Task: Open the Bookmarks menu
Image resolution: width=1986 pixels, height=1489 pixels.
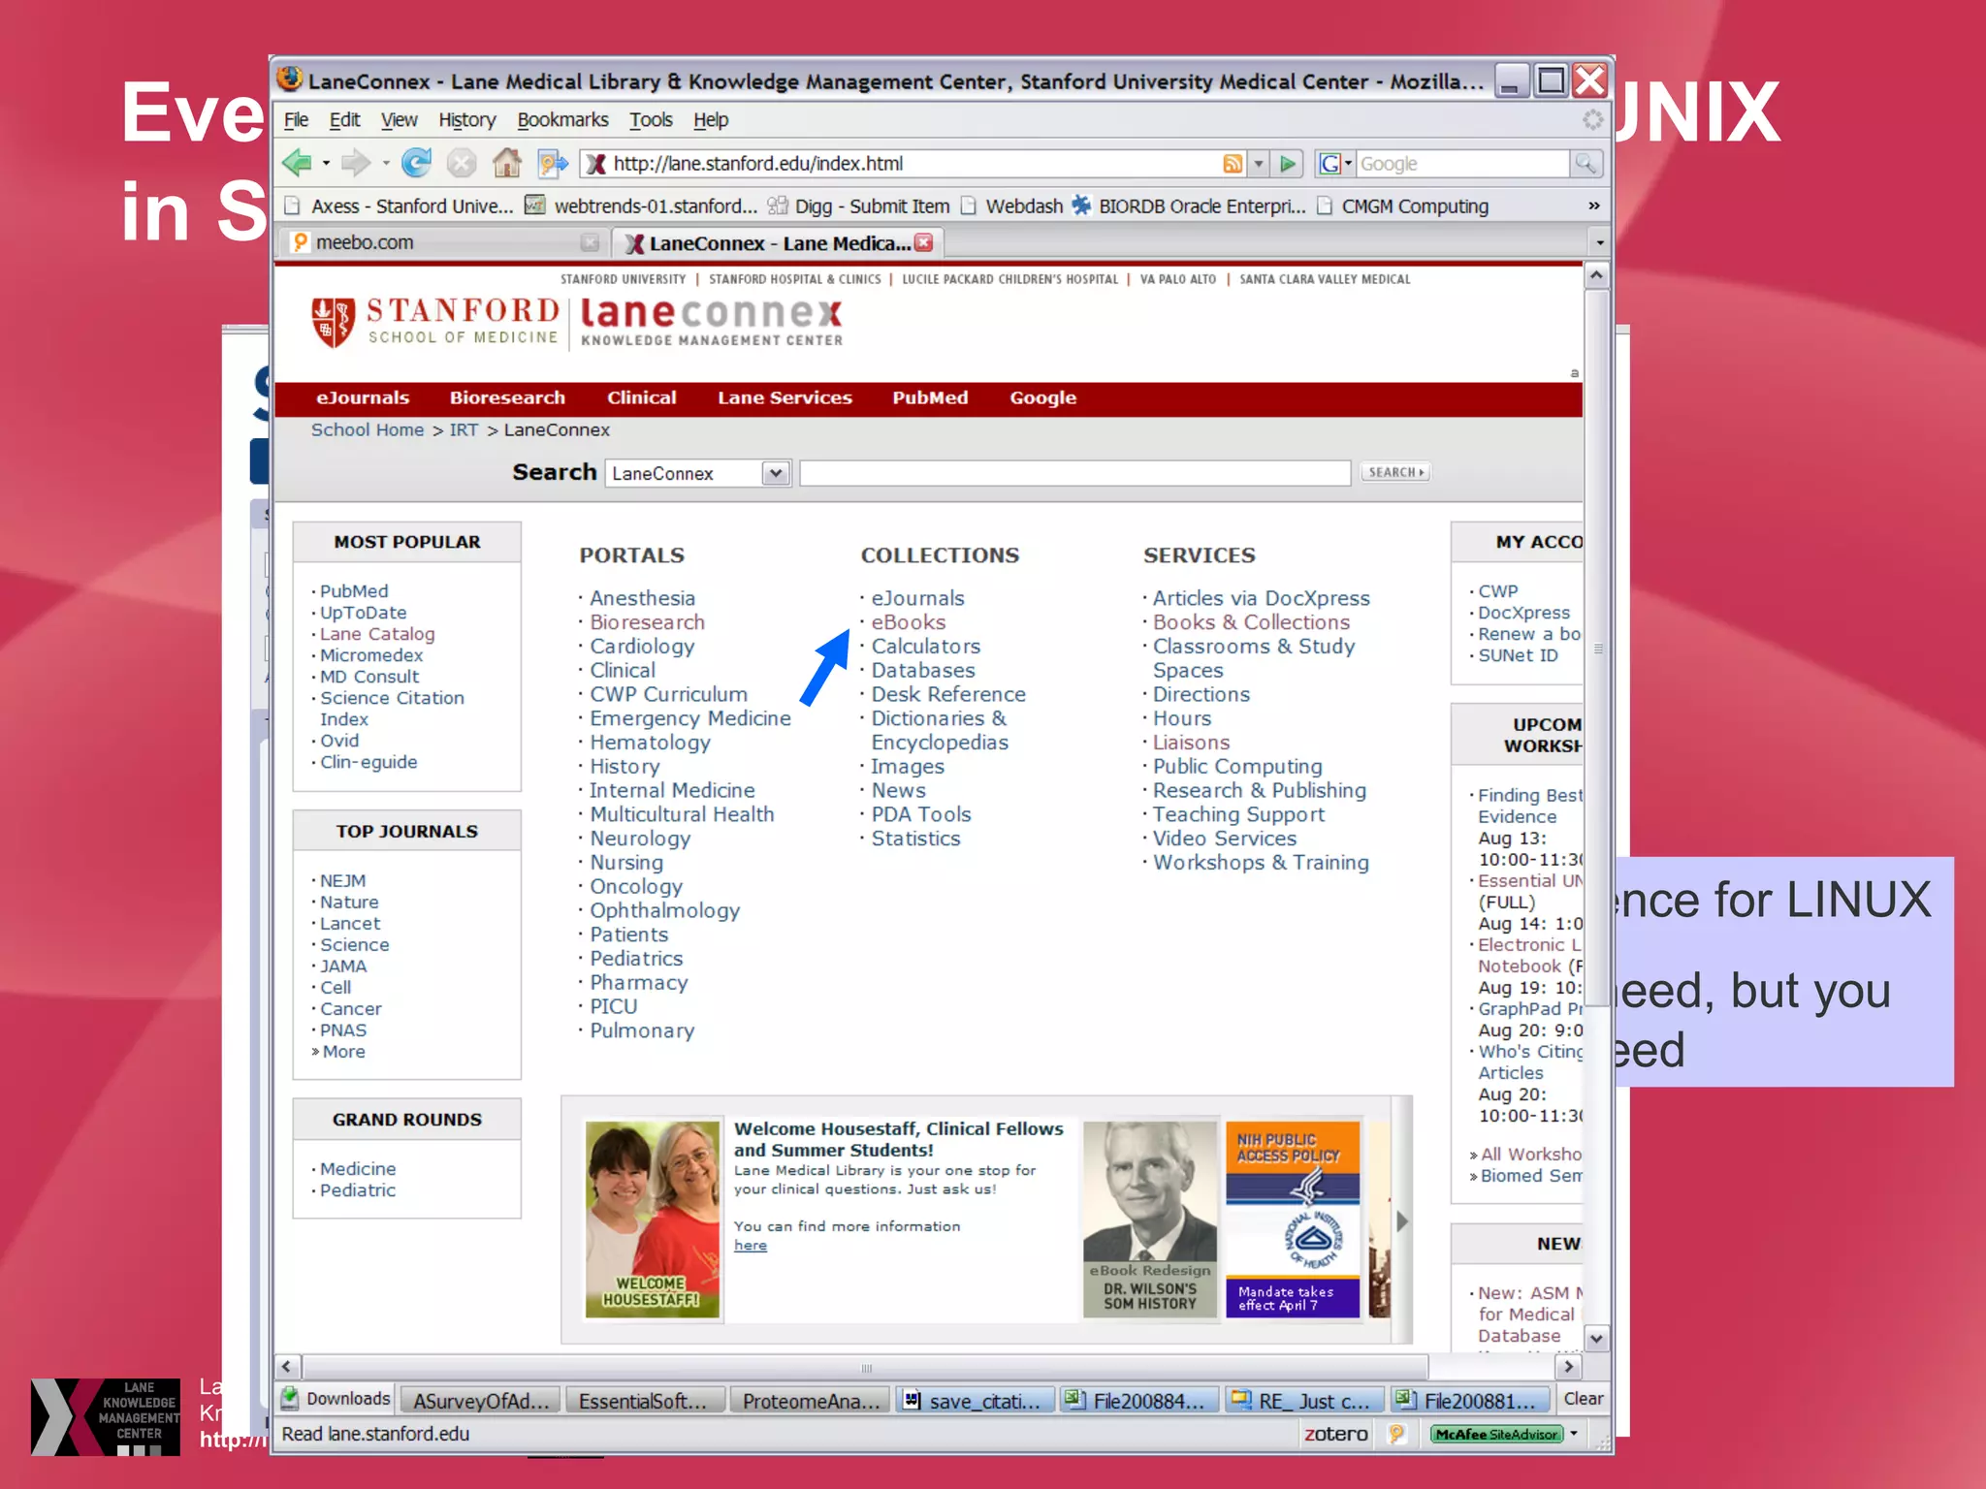Action: point(562,120)
